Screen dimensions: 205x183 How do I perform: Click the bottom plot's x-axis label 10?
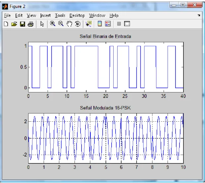(x=183, y=167)
